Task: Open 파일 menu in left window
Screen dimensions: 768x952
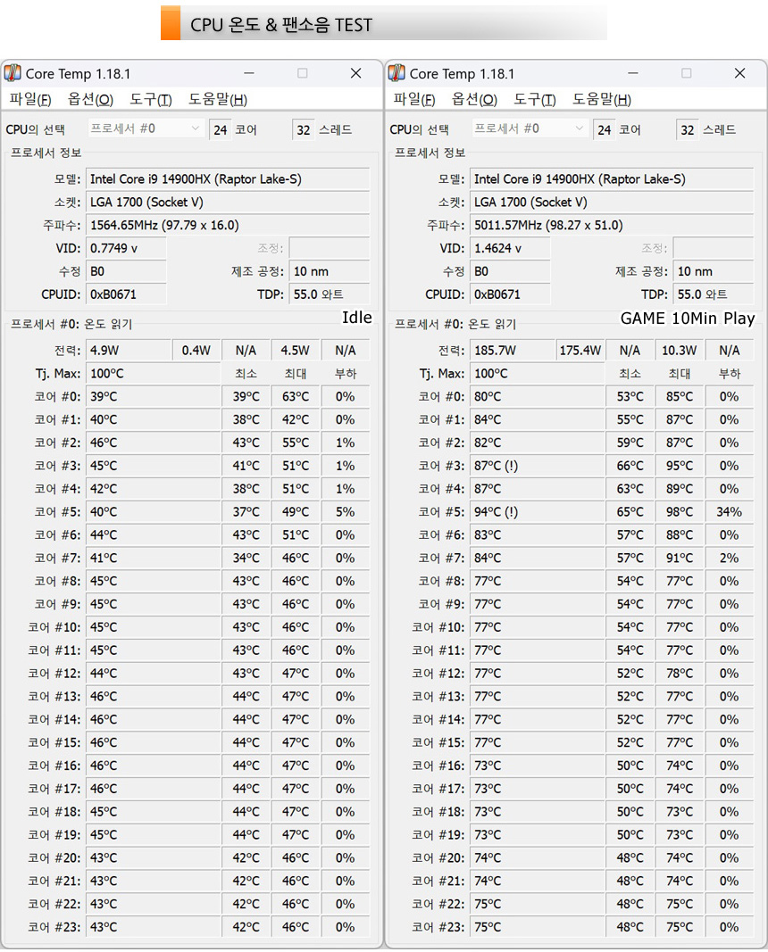Action: pos(29,99)
